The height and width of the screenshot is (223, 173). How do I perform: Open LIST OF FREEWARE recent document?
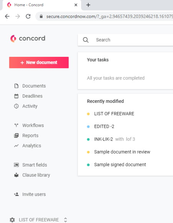coord(114,114)
